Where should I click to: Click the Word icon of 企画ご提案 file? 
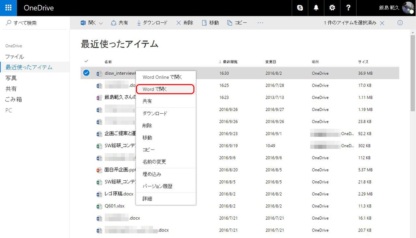click(99, 134)
